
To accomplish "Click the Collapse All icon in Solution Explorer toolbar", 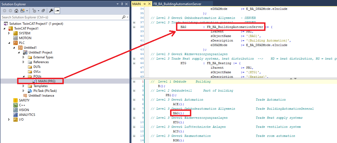I will tap(43, 11).
